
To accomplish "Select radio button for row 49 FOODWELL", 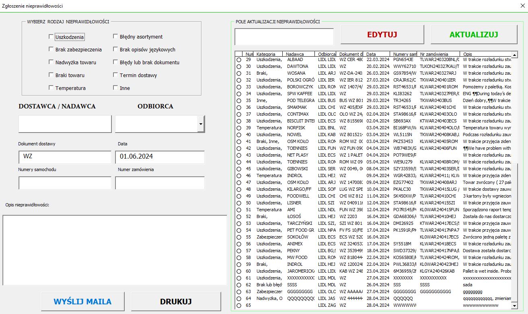I will [238, 196].
